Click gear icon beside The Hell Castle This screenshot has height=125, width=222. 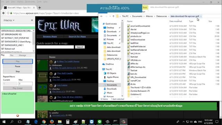(x=51, y=74)
